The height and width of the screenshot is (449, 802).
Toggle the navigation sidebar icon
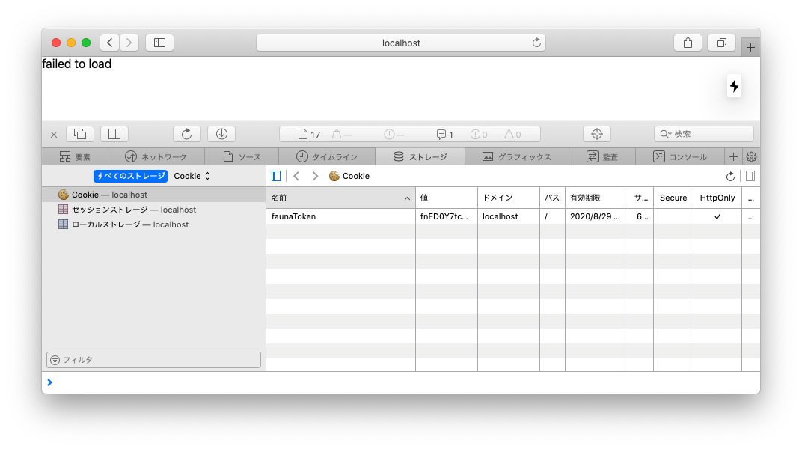point(275,176)
